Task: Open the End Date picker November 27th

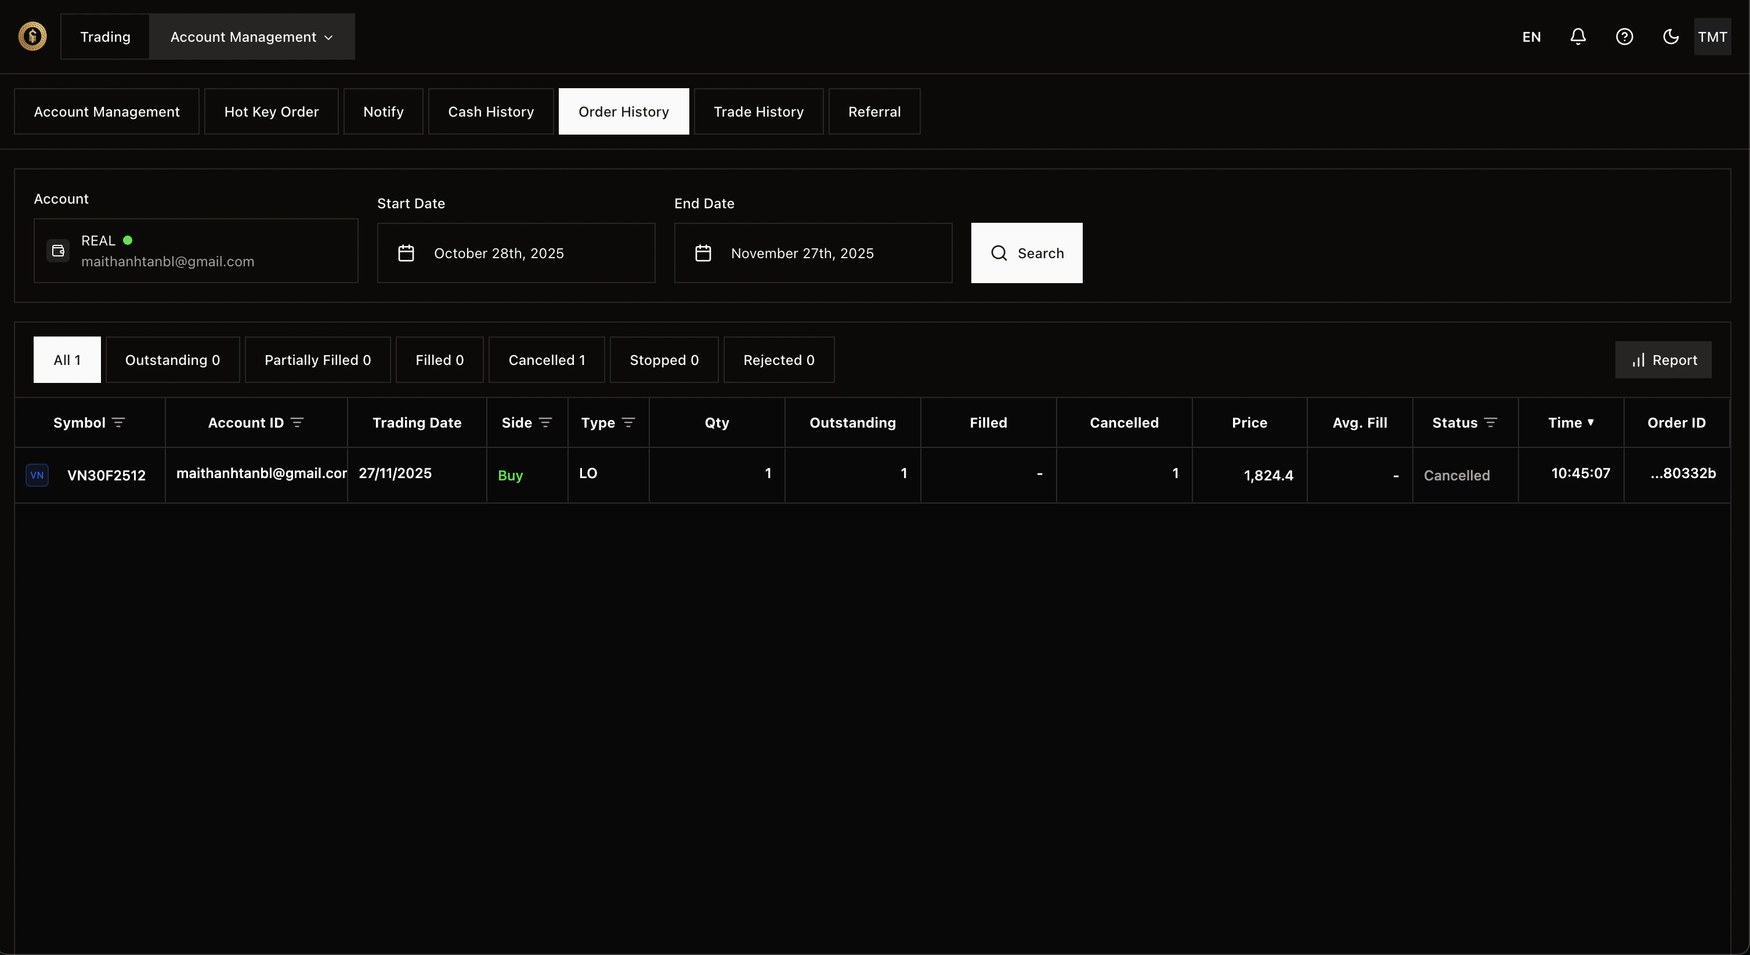Action: [812, 254]
